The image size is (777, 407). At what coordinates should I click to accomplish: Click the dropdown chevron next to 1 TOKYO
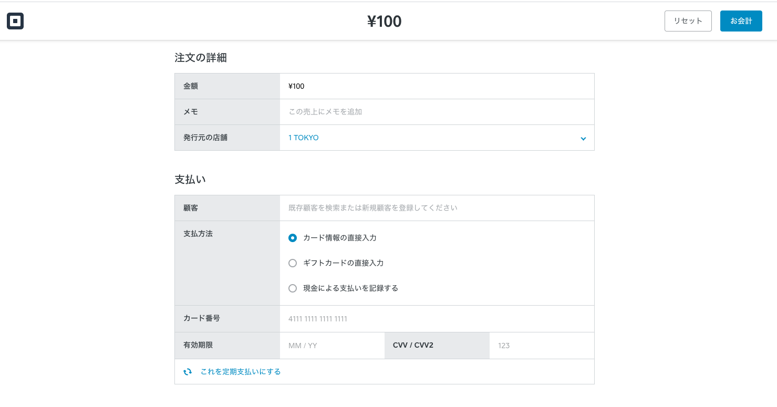pos(583,139)
